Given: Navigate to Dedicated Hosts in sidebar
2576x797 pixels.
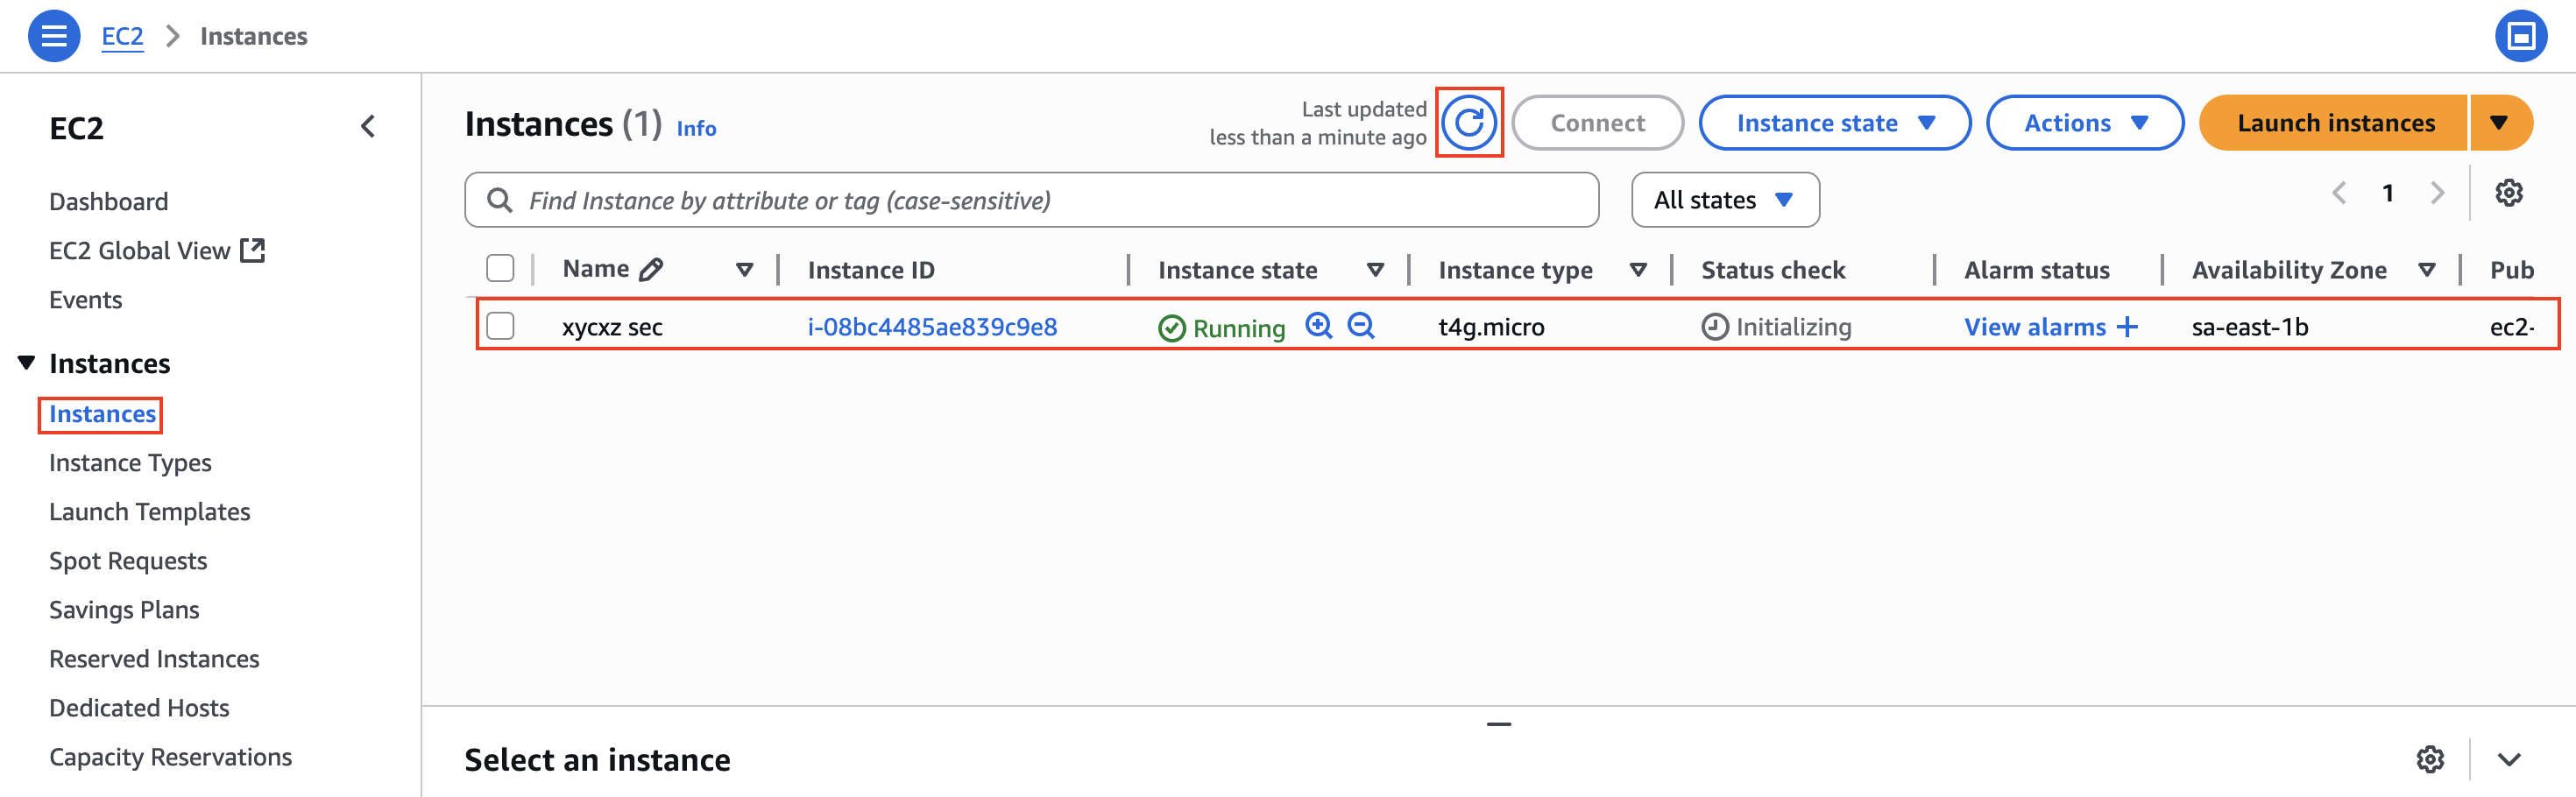Looking at the screenshot, I should tap(139, 707).
